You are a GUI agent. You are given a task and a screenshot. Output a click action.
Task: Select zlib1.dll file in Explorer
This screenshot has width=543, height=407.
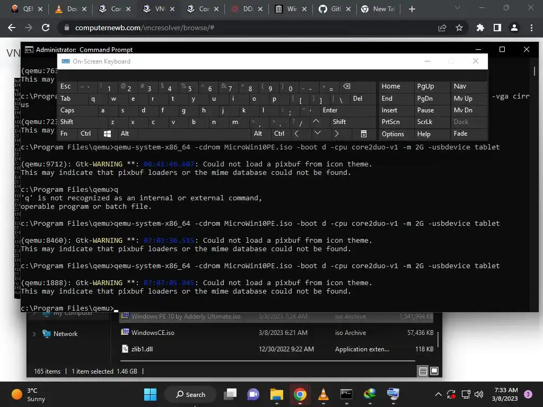click(x=276, y=349)
